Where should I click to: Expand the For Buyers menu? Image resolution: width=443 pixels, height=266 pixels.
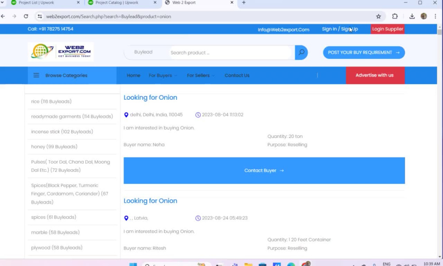click(x=163, y=75)
